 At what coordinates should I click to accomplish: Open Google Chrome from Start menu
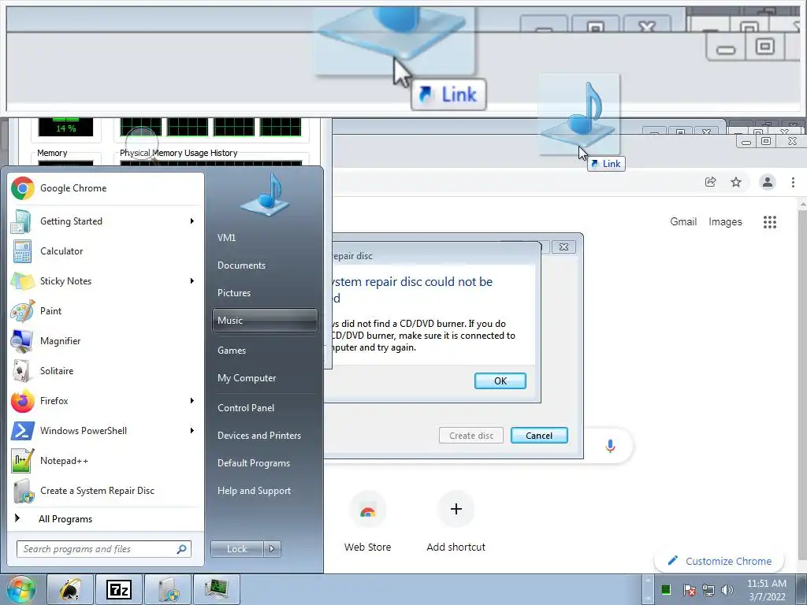tap(106, 188)
